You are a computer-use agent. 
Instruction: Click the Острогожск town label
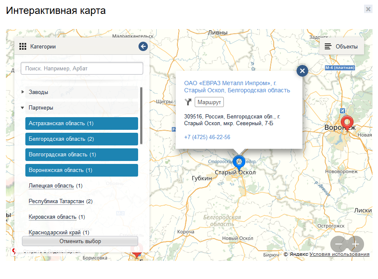(331, 226)
